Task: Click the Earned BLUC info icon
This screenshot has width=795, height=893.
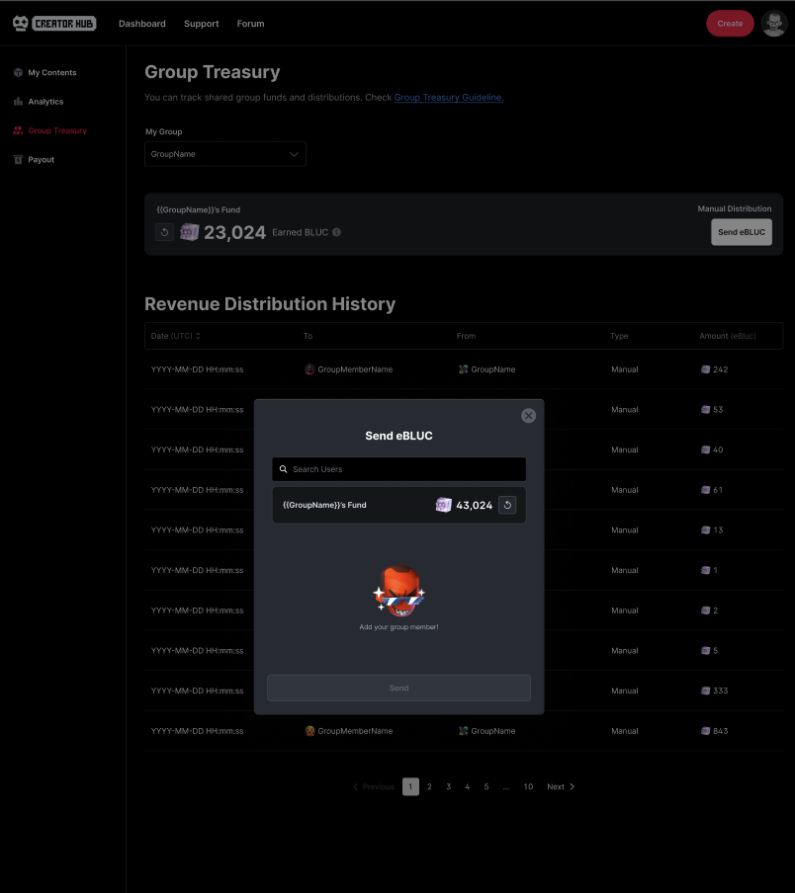Action: [x=336, y=232]
